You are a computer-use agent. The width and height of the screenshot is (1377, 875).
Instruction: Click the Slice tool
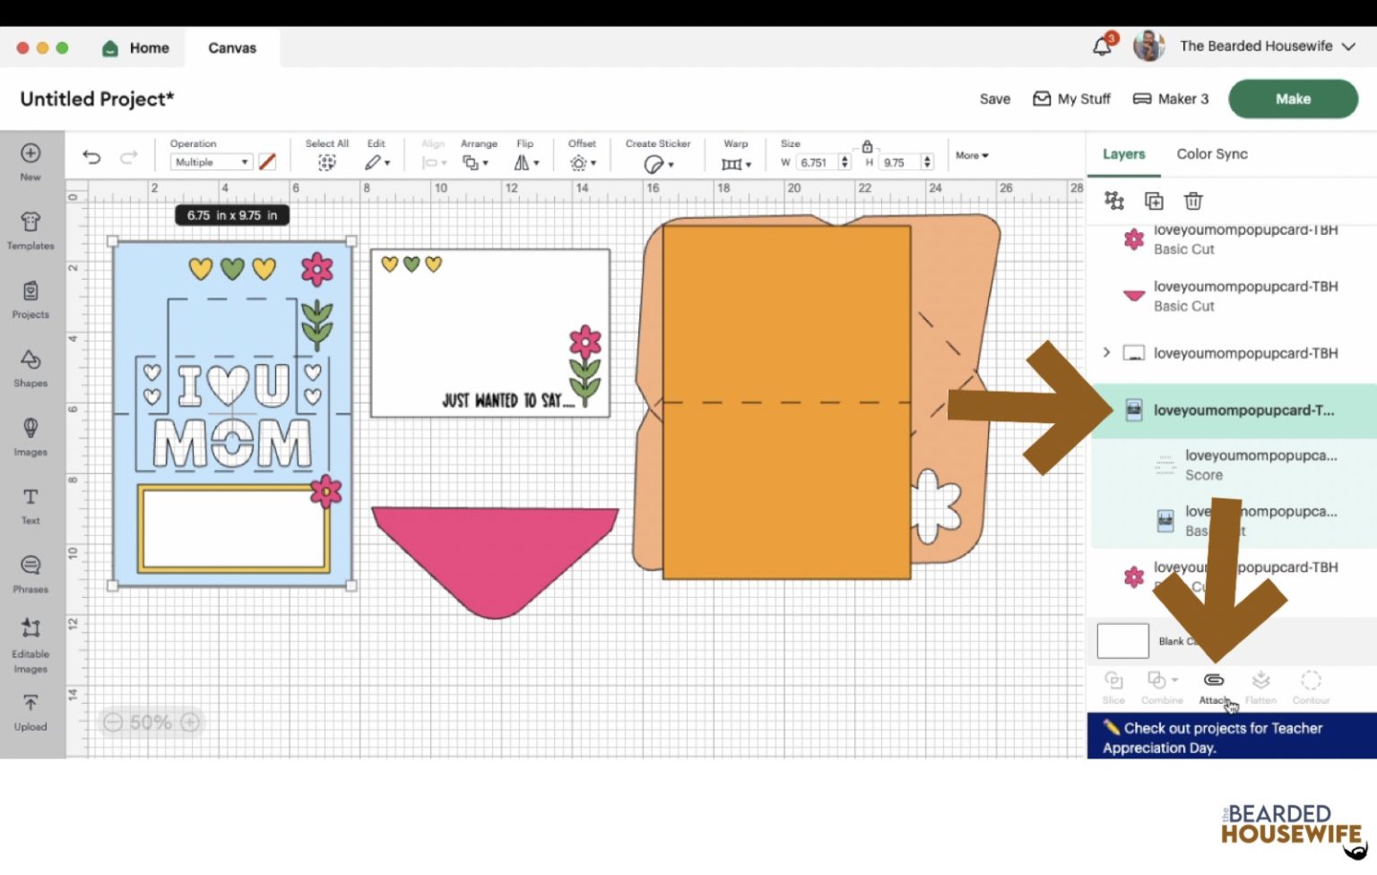(1113, 688)
